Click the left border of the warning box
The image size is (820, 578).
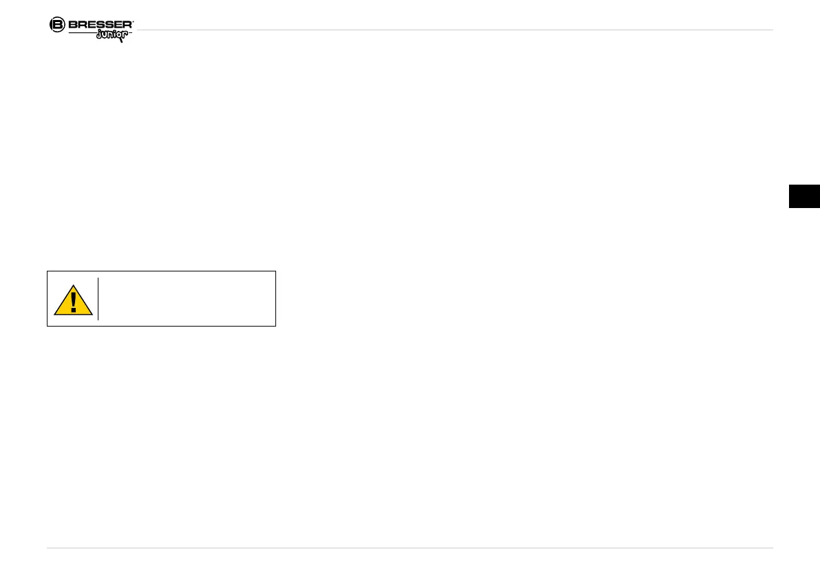[x=48, y=298]
